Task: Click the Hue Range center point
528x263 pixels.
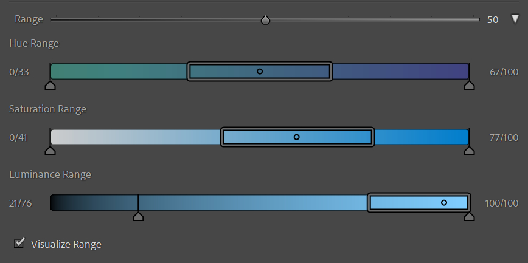Action: point(260,72)
